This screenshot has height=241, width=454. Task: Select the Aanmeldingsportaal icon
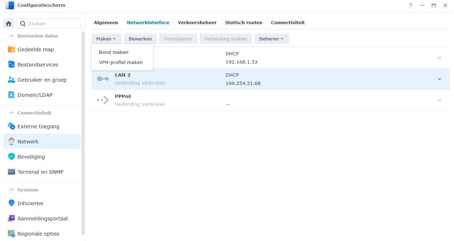(x=11, y=218)
